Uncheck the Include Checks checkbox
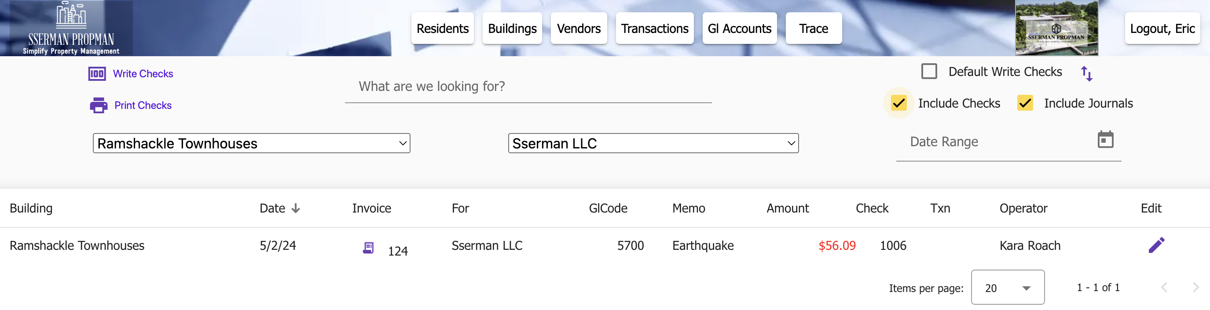This screenshot has width=1210, height=310. click(x=898, y=103)
